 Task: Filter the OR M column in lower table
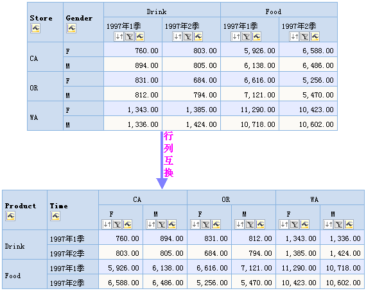(250, 224)
